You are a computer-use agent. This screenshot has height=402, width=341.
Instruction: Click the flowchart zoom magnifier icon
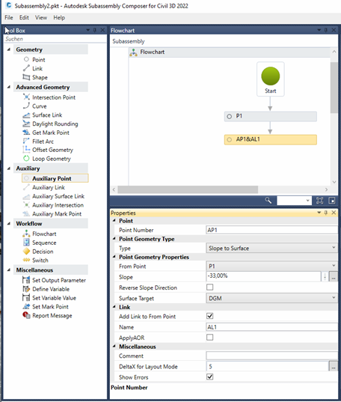click(268, 201)
